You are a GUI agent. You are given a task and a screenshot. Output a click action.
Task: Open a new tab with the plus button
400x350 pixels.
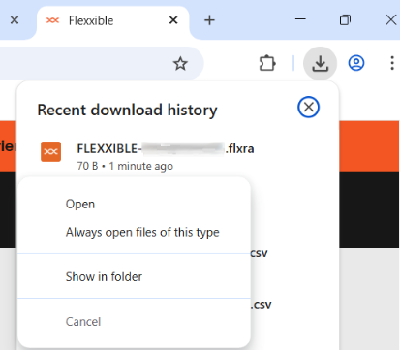click(209, 20)
